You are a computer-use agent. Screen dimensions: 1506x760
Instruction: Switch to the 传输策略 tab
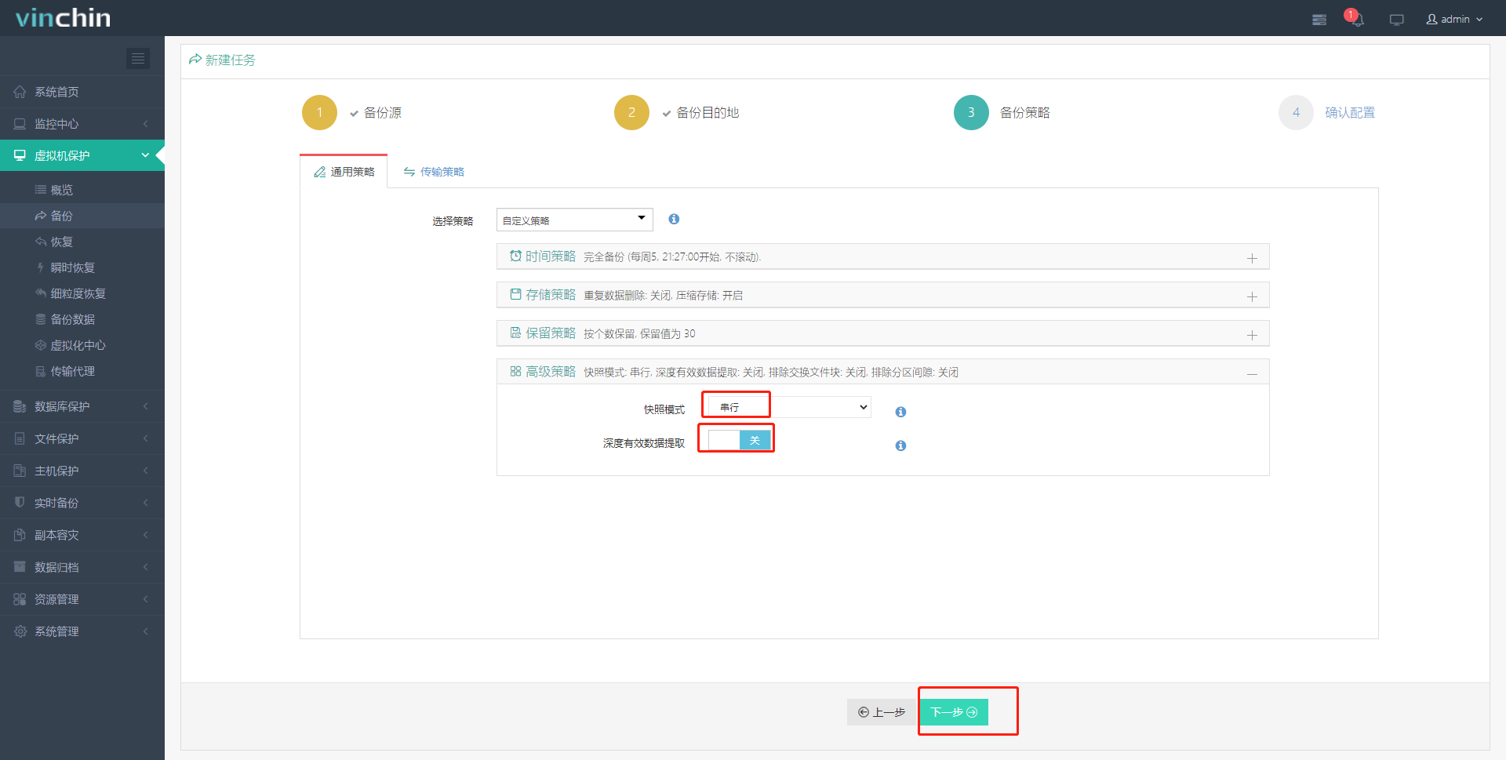[434, 172]
